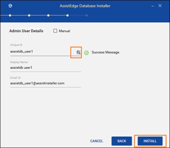
Task: Click the green success checkmark icon
Action: (86, 53)
